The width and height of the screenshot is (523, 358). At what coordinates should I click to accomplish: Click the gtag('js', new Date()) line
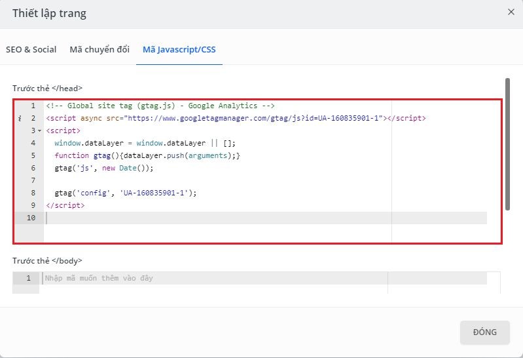103,168
